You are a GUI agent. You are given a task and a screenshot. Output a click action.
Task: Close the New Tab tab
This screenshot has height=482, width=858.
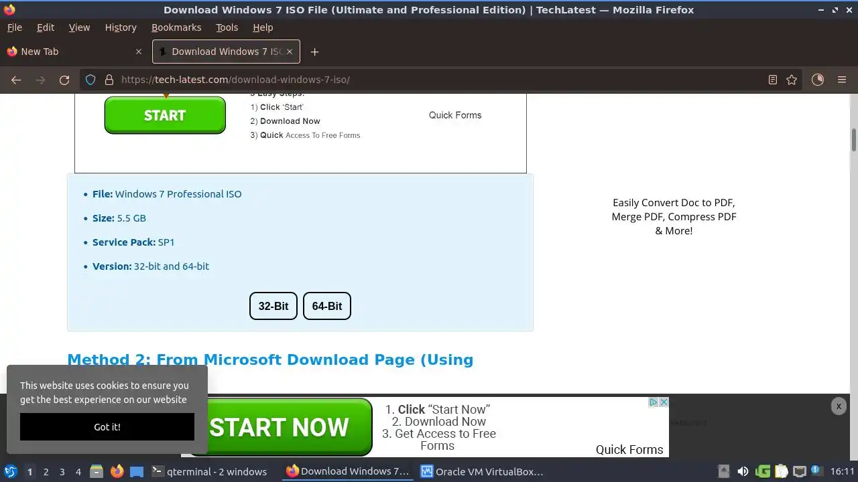(x=139, y=52)
